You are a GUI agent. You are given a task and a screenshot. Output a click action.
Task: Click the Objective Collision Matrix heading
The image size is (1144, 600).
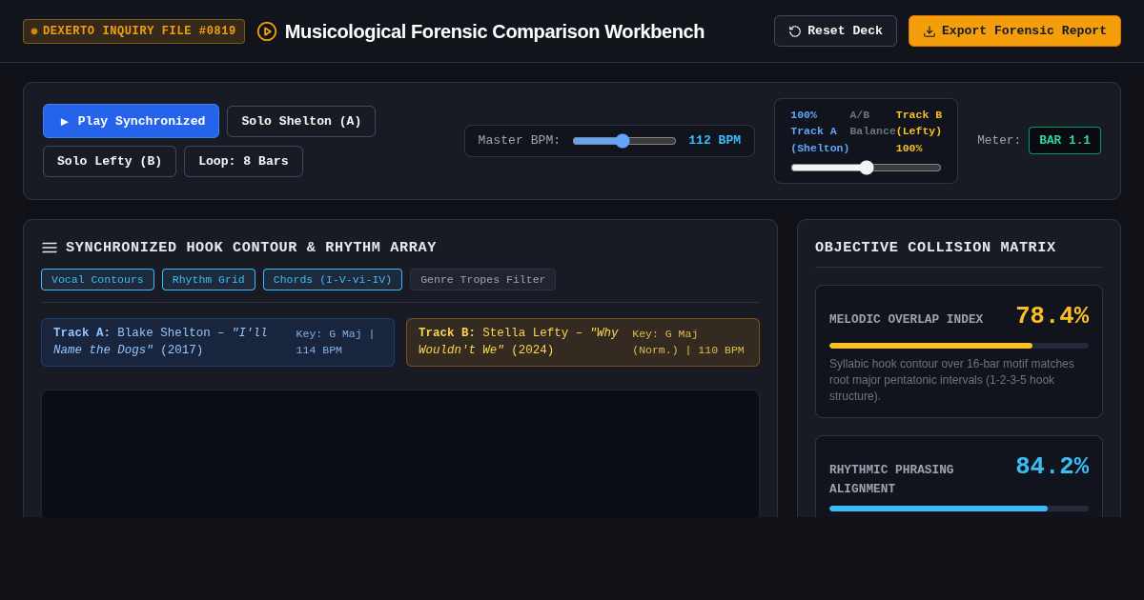point(935,248)
